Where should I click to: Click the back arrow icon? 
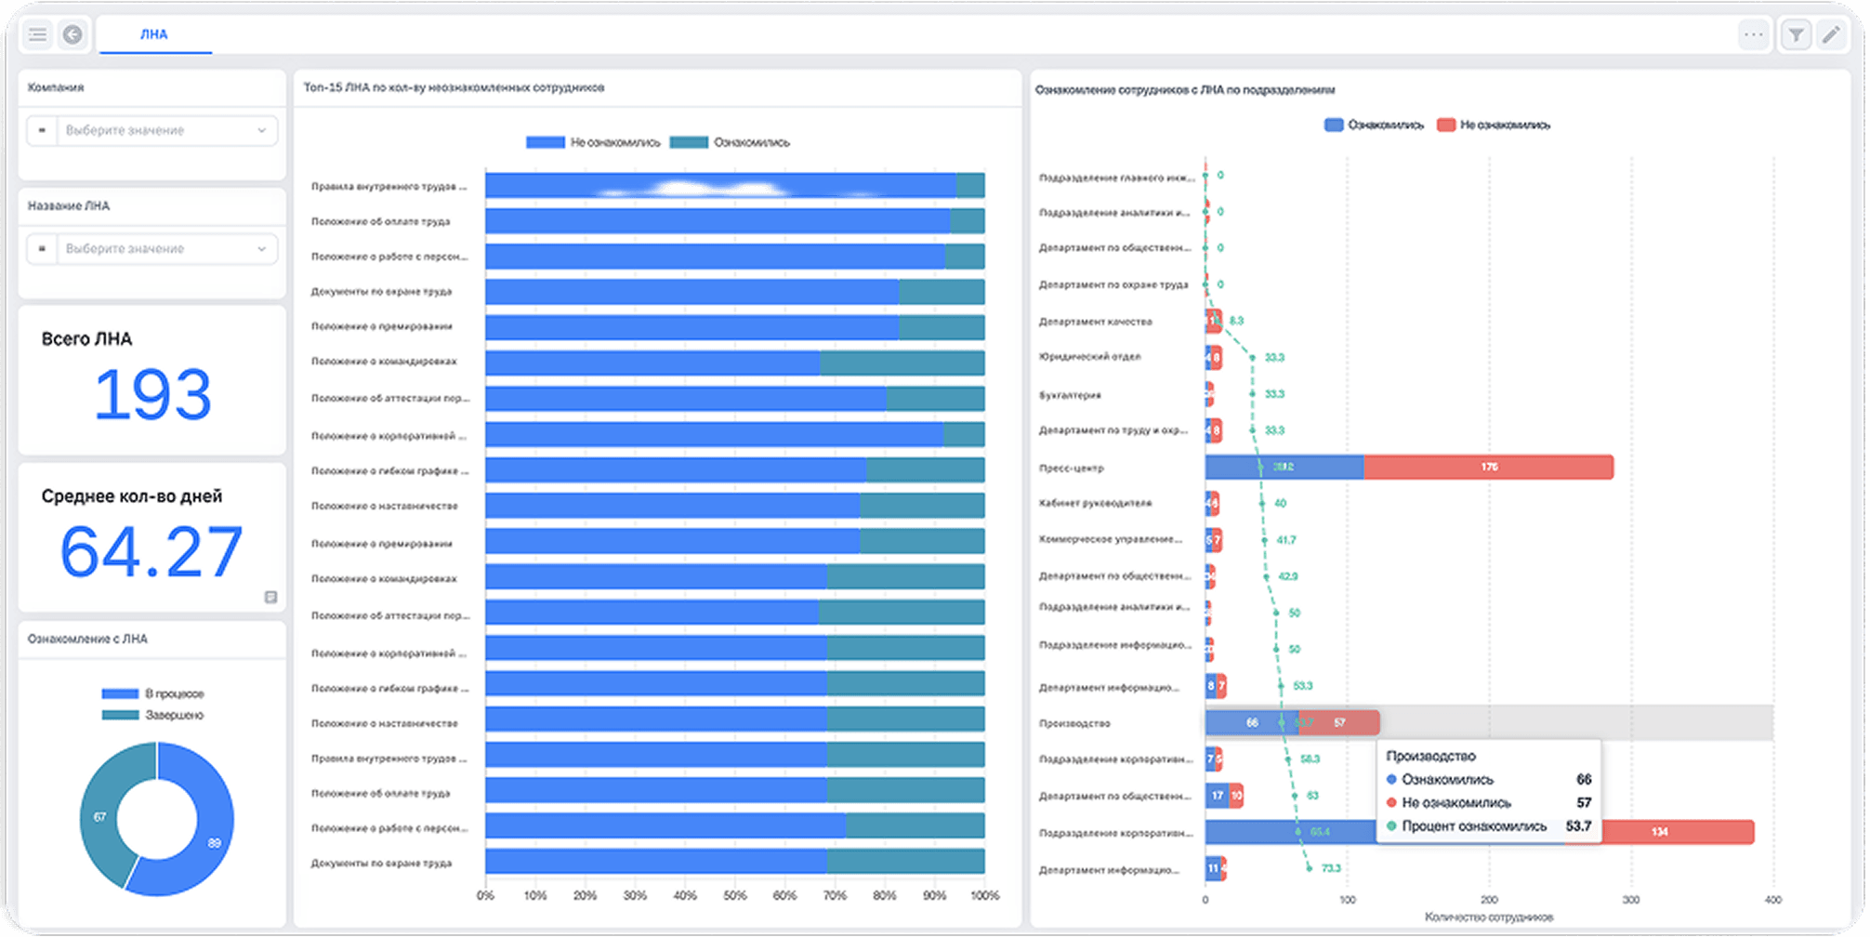coord(72,34)
